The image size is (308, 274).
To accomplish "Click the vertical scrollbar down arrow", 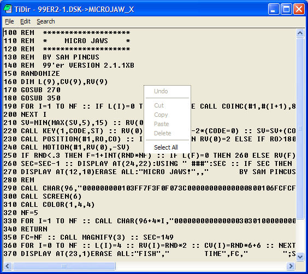I will pos(300,257).
